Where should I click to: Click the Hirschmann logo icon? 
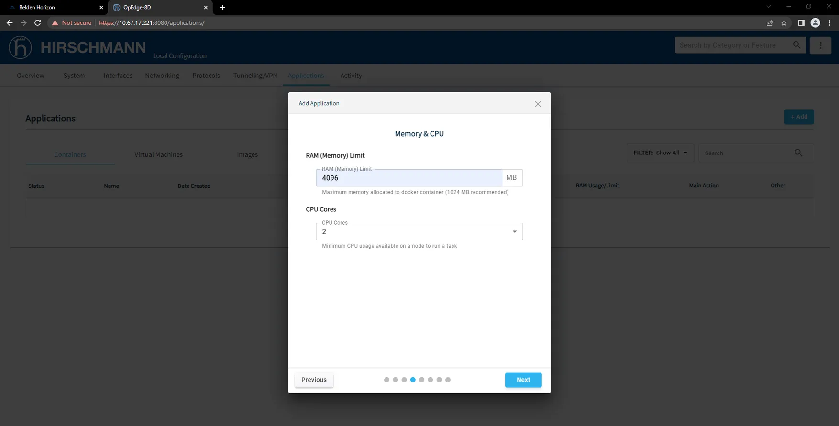pos(20,47)
